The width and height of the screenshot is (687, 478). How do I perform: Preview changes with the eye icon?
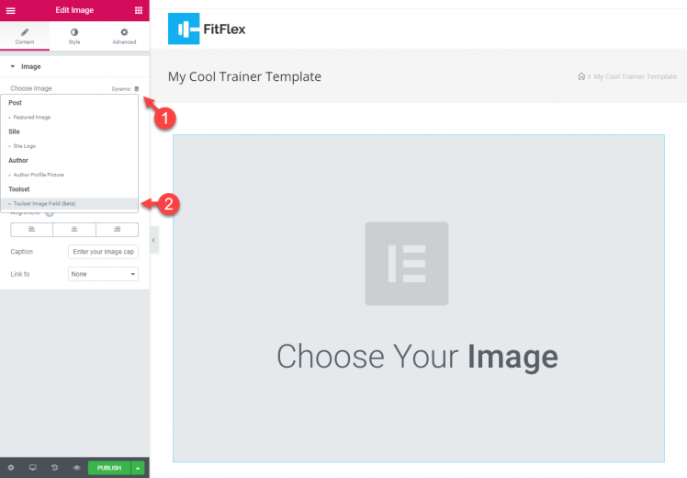tap(76, 468)
